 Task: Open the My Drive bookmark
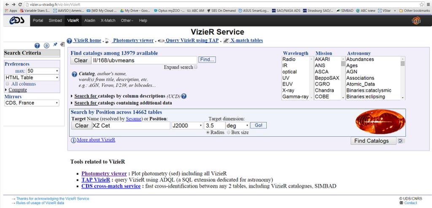click(135, 11)
